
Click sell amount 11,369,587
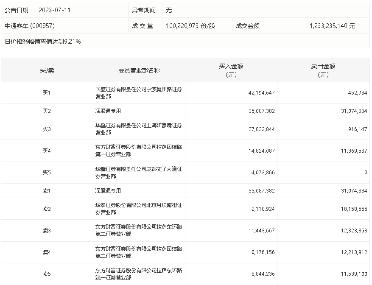coord(354,151)
